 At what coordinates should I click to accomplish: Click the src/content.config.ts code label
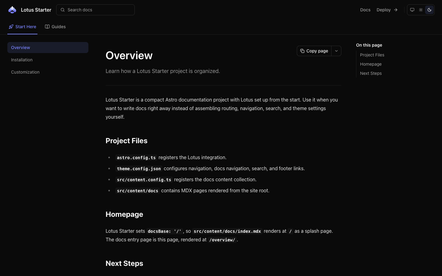(x=144, y=180)
